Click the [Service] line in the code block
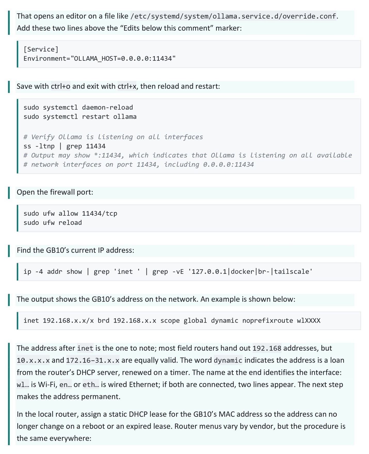 click(41, 49)
